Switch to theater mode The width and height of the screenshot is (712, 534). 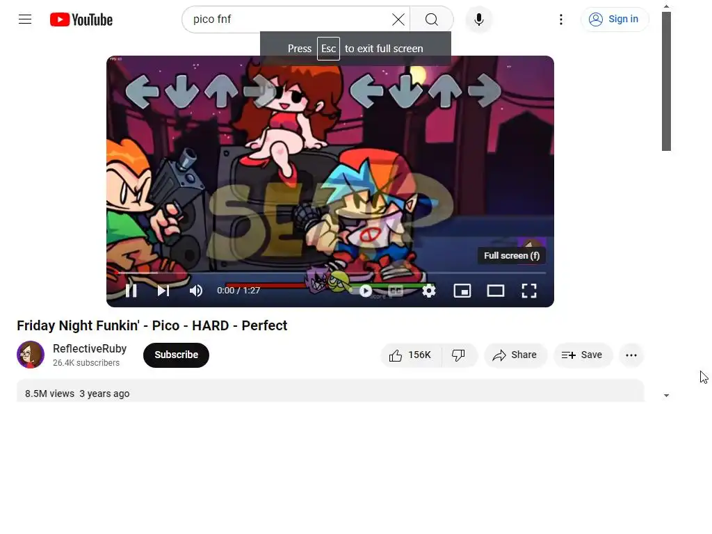point(495,291)
